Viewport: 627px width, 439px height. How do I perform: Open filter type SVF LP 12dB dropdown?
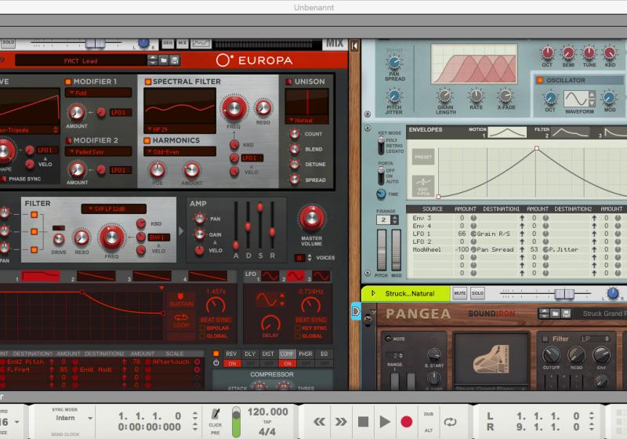tap(114, 209)
